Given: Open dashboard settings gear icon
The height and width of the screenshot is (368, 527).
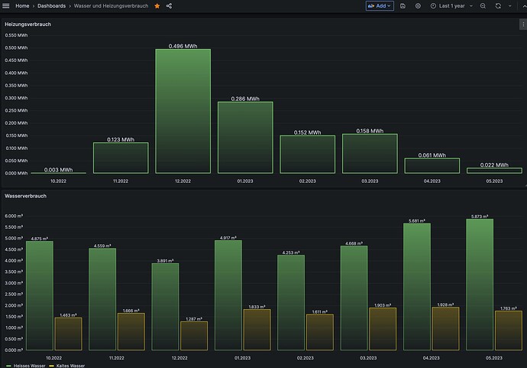Looking at the screenshot, I should 418,5.
